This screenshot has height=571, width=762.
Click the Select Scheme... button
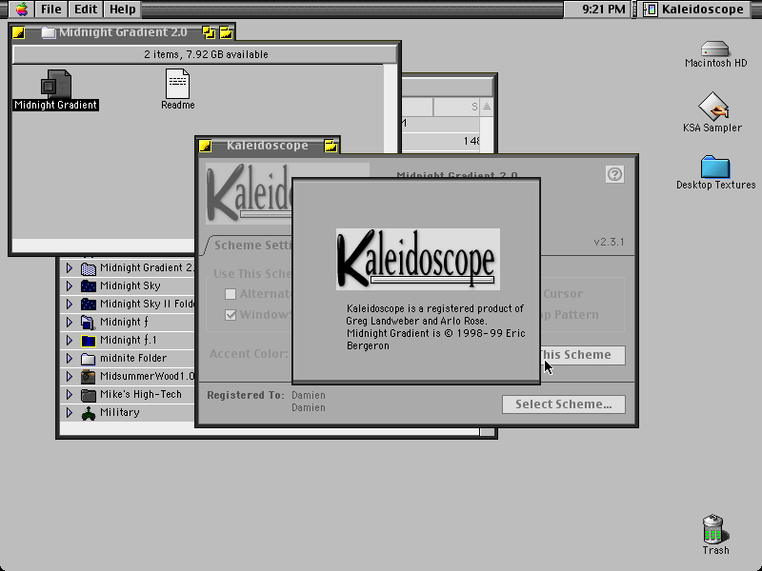(564, 404)
